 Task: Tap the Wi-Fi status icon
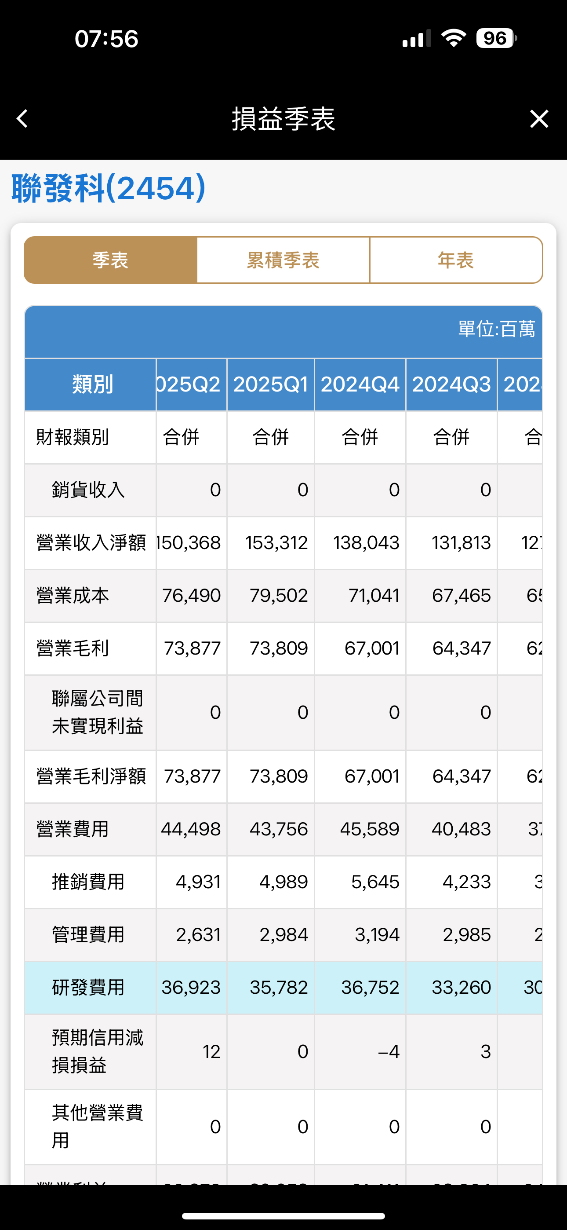(454, 38)
